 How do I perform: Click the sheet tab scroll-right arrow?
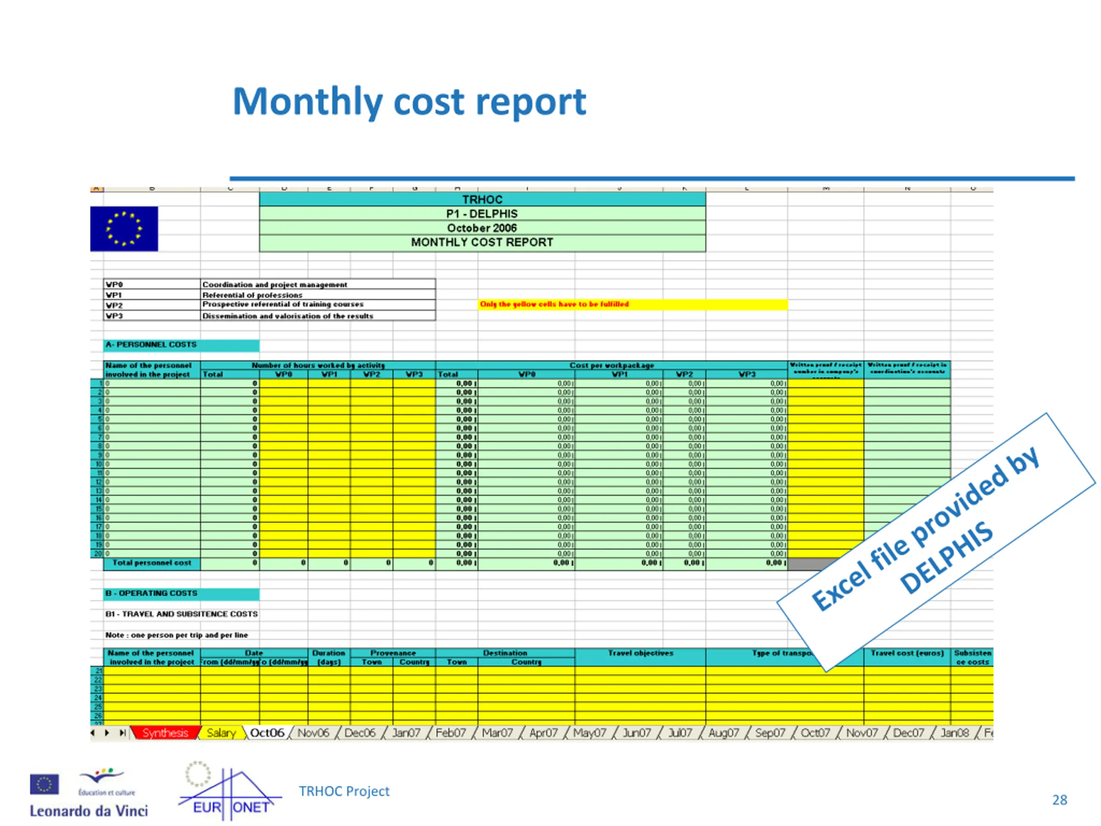tap(107, 732)
